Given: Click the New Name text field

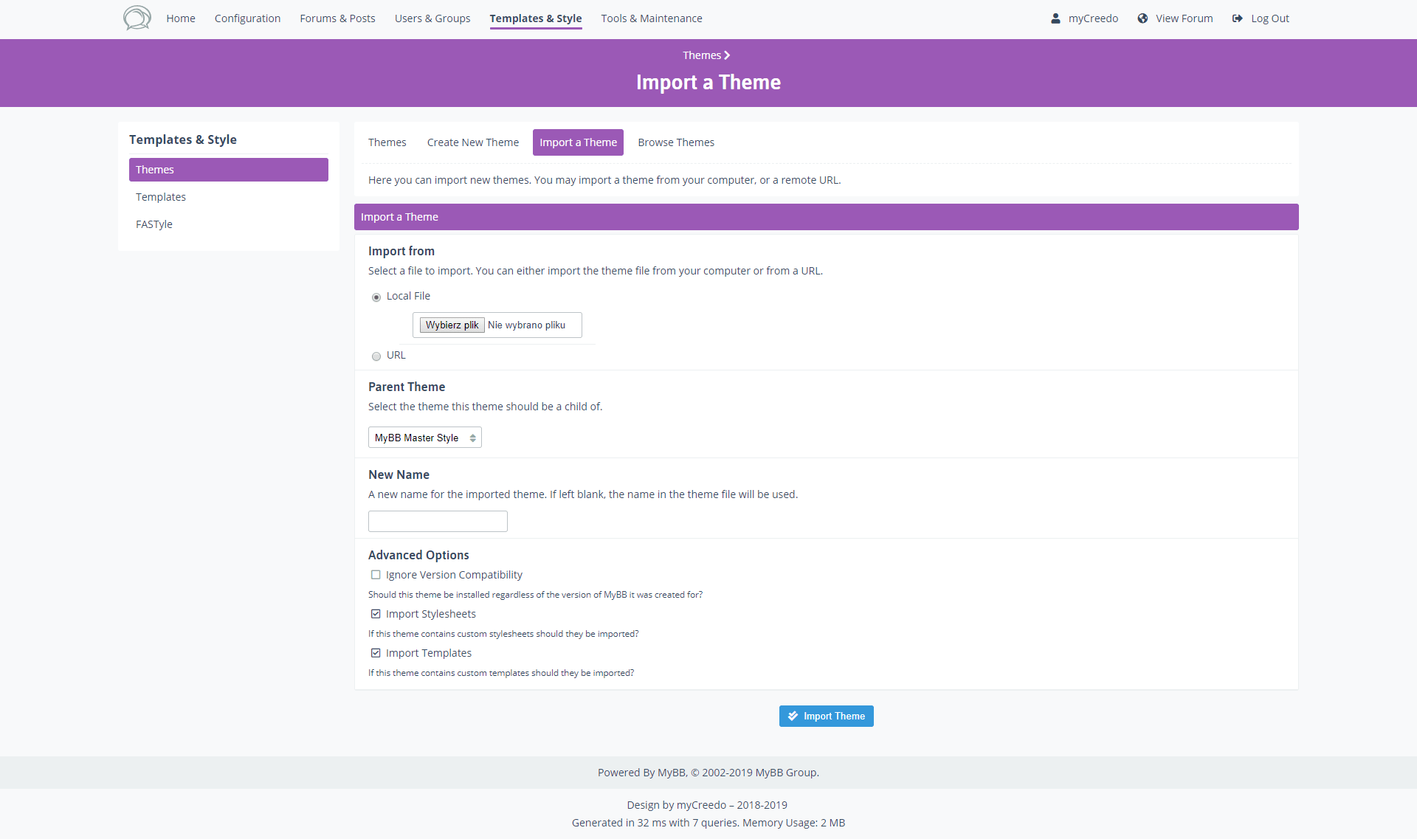Looking at the screenshot, I should click(438, 522).
